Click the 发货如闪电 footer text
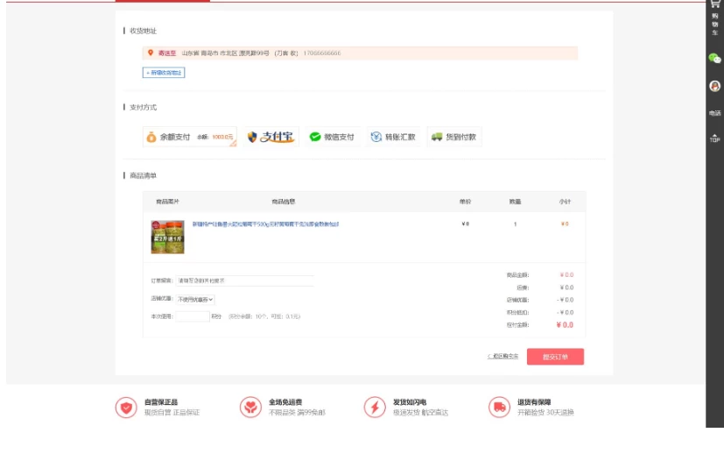This screenshot has width=724, height=454. (x=410, y=402)
